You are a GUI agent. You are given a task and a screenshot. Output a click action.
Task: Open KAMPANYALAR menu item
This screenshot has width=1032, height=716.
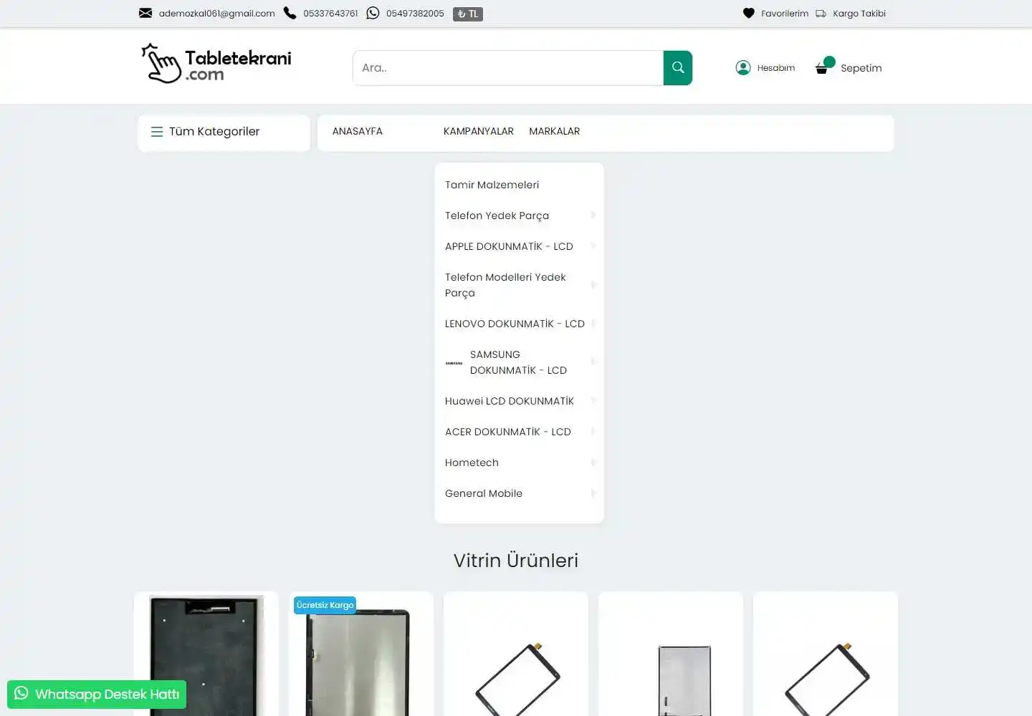click(x=479, y=131)
